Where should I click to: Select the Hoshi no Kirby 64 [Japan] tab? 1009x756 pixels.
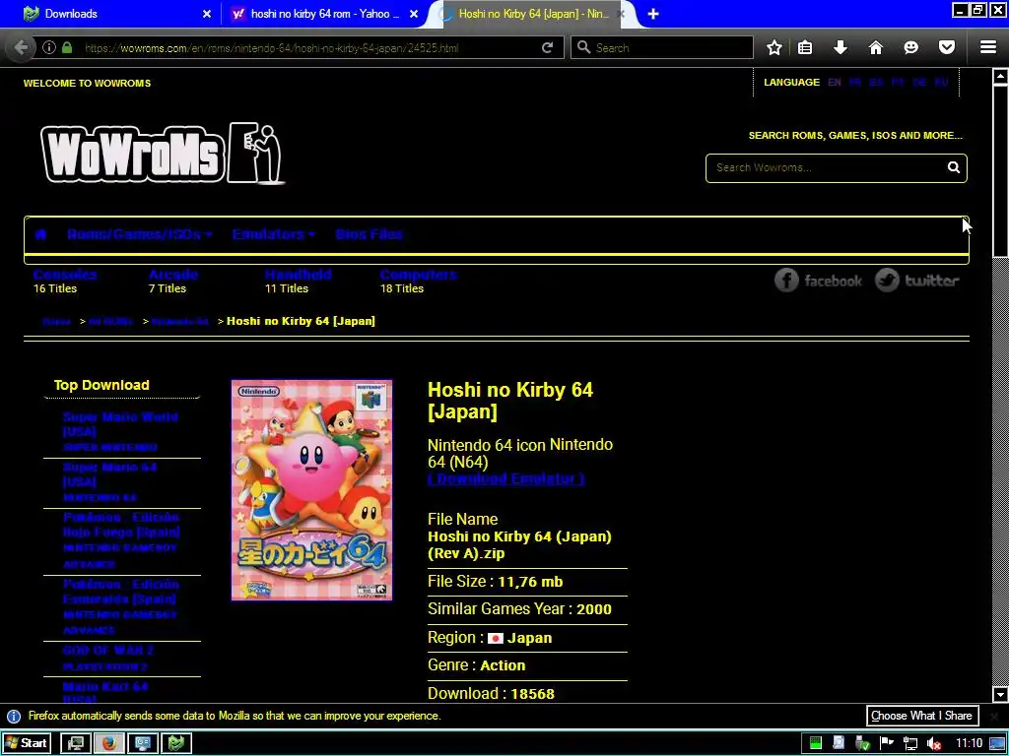[531, 14]
